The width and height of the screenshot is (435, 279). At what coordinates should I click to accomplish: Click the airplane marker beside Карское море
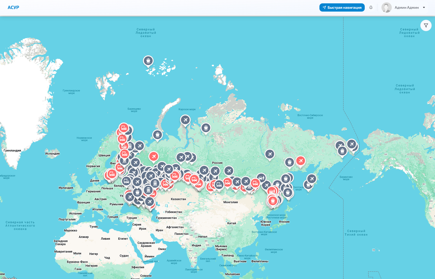[185, 120]
